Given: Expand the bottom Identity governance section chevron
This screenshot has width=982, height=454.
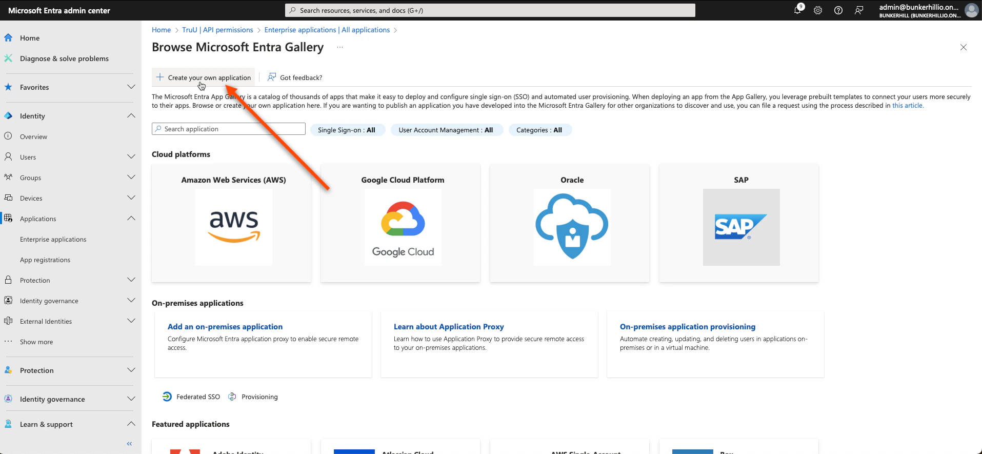Looking at the screenshot, I should (131, 399).
